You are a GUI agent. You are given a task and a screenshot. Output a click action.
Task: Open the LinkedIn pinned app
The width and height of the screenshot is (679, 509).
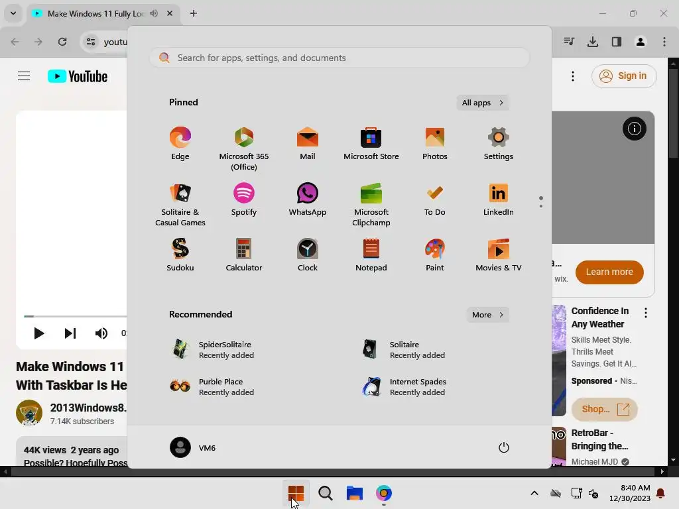[x=499, y=199]
